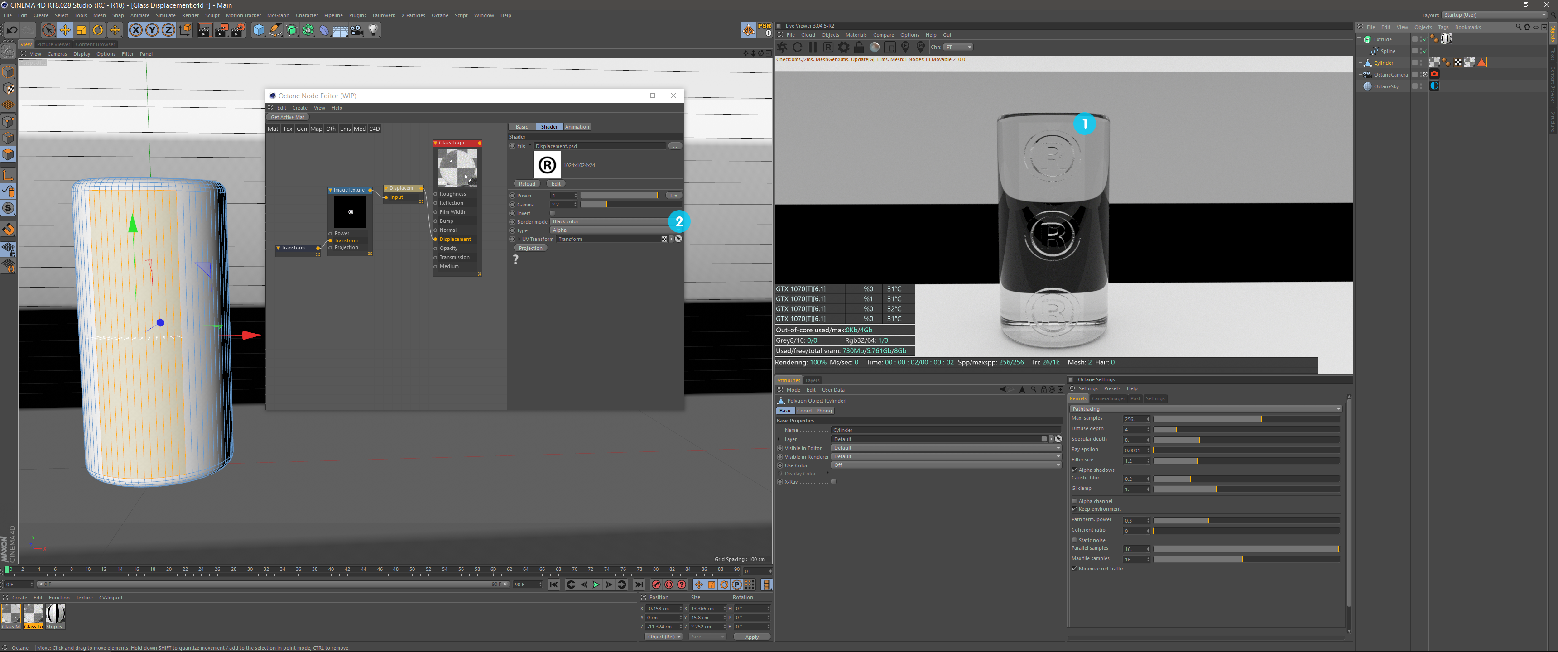Restart render in Live Viewer

[797, 47]
